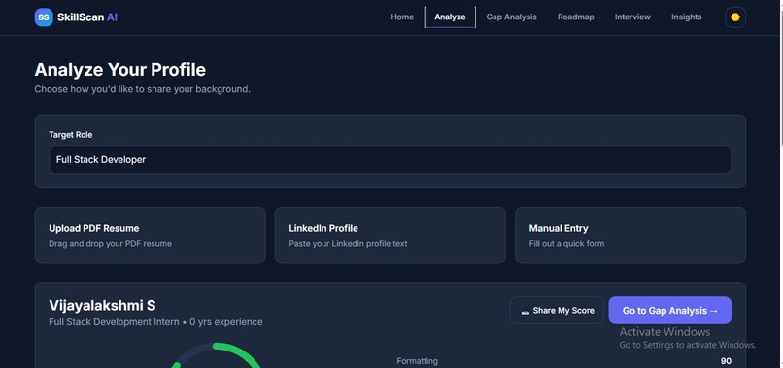Open the Home nav item

(x=402, y=17)
